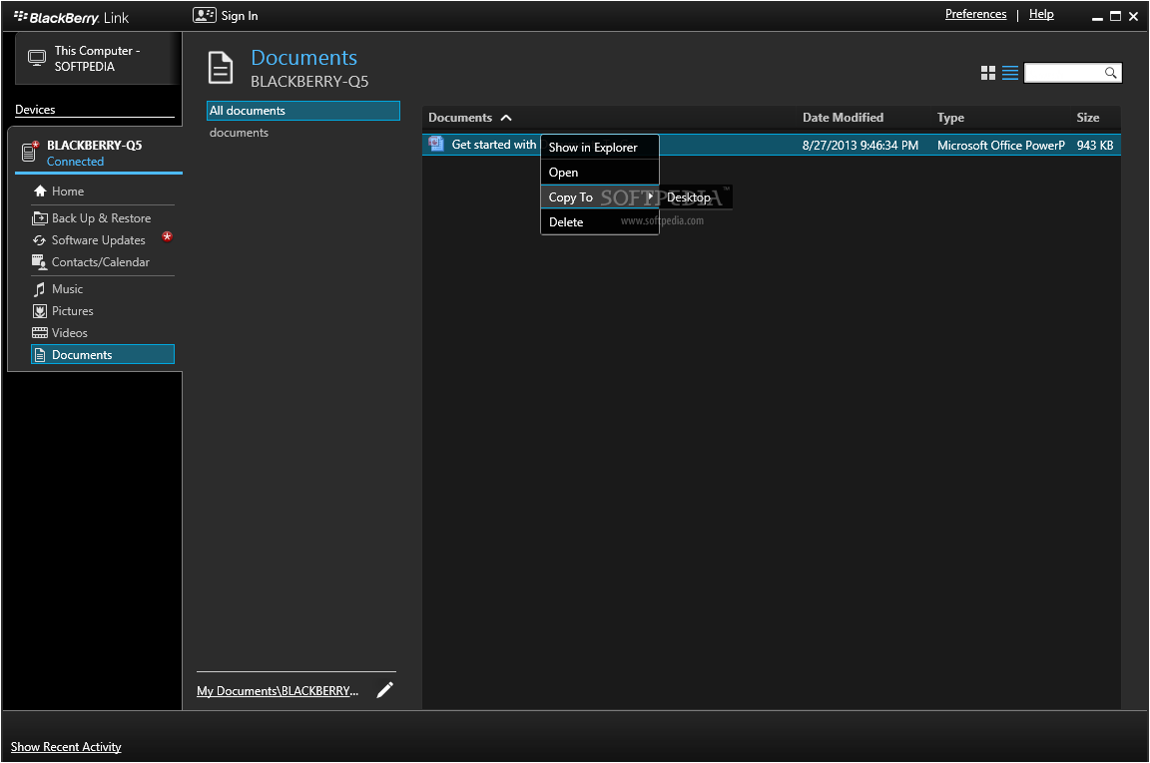Sort by the Date Modified column header
1150x763 pixels.
[x=843, y=118]
